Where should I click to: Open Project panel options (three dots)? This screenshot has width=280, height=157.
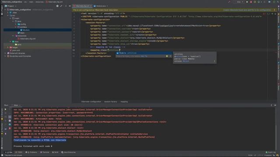pyautogui.click(x=66, y=6)
